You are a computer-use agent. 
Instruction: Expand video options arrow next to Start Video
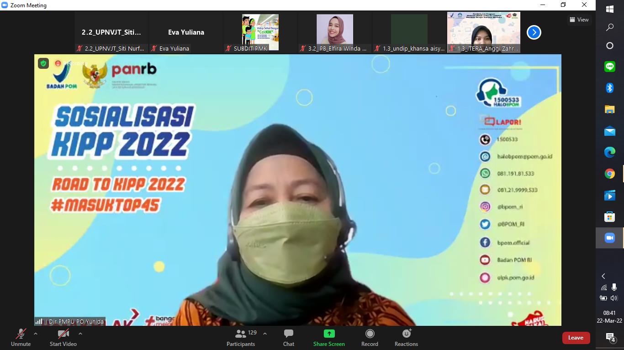click(x=80, y=334)
